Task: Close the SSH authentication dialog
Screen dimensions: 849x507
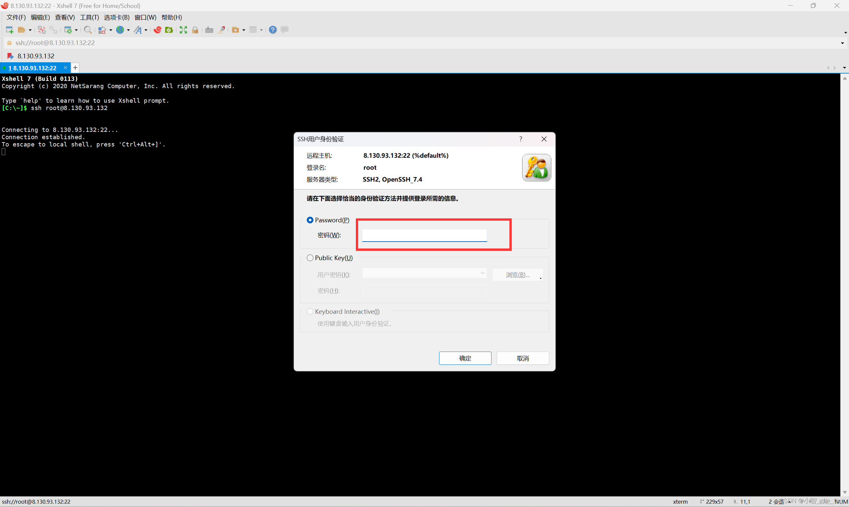Action: point(544,139)
